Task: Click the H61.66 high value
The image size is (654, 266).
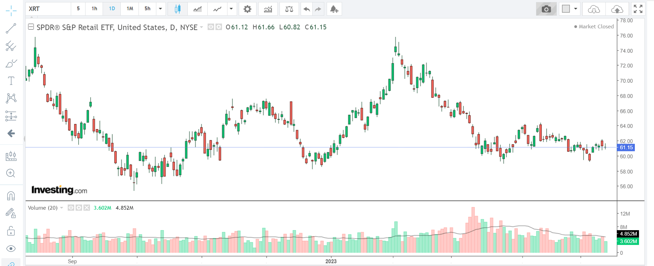Action: tap(263, 27)
